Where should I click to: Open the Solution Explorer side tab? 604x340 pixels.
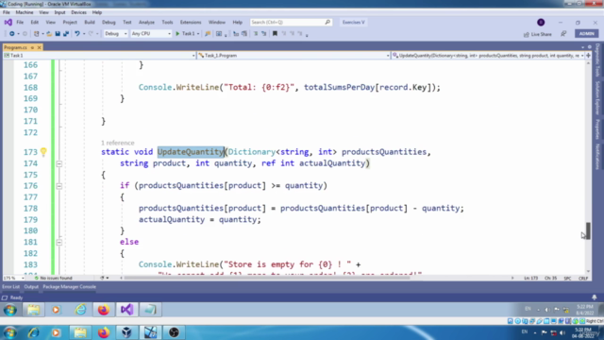597,98
